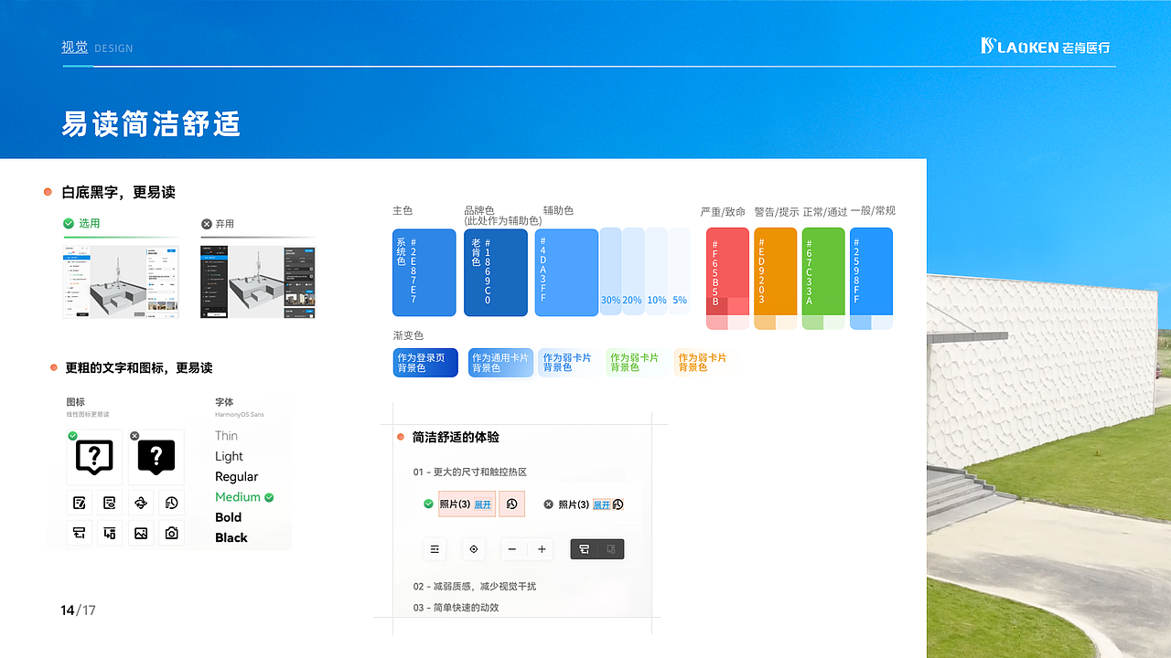
Task: Click the plus zoom-in button
Action: tap(542, 549)
